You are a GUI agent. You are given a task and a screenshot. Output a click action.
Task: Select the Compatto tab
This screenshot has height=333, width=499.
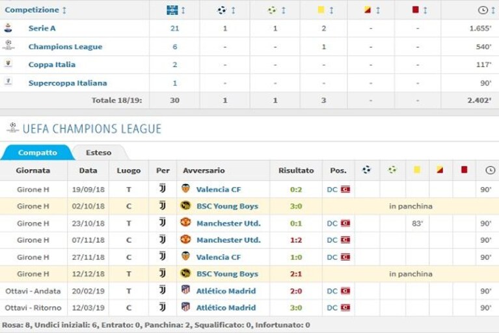click(38, 153)
